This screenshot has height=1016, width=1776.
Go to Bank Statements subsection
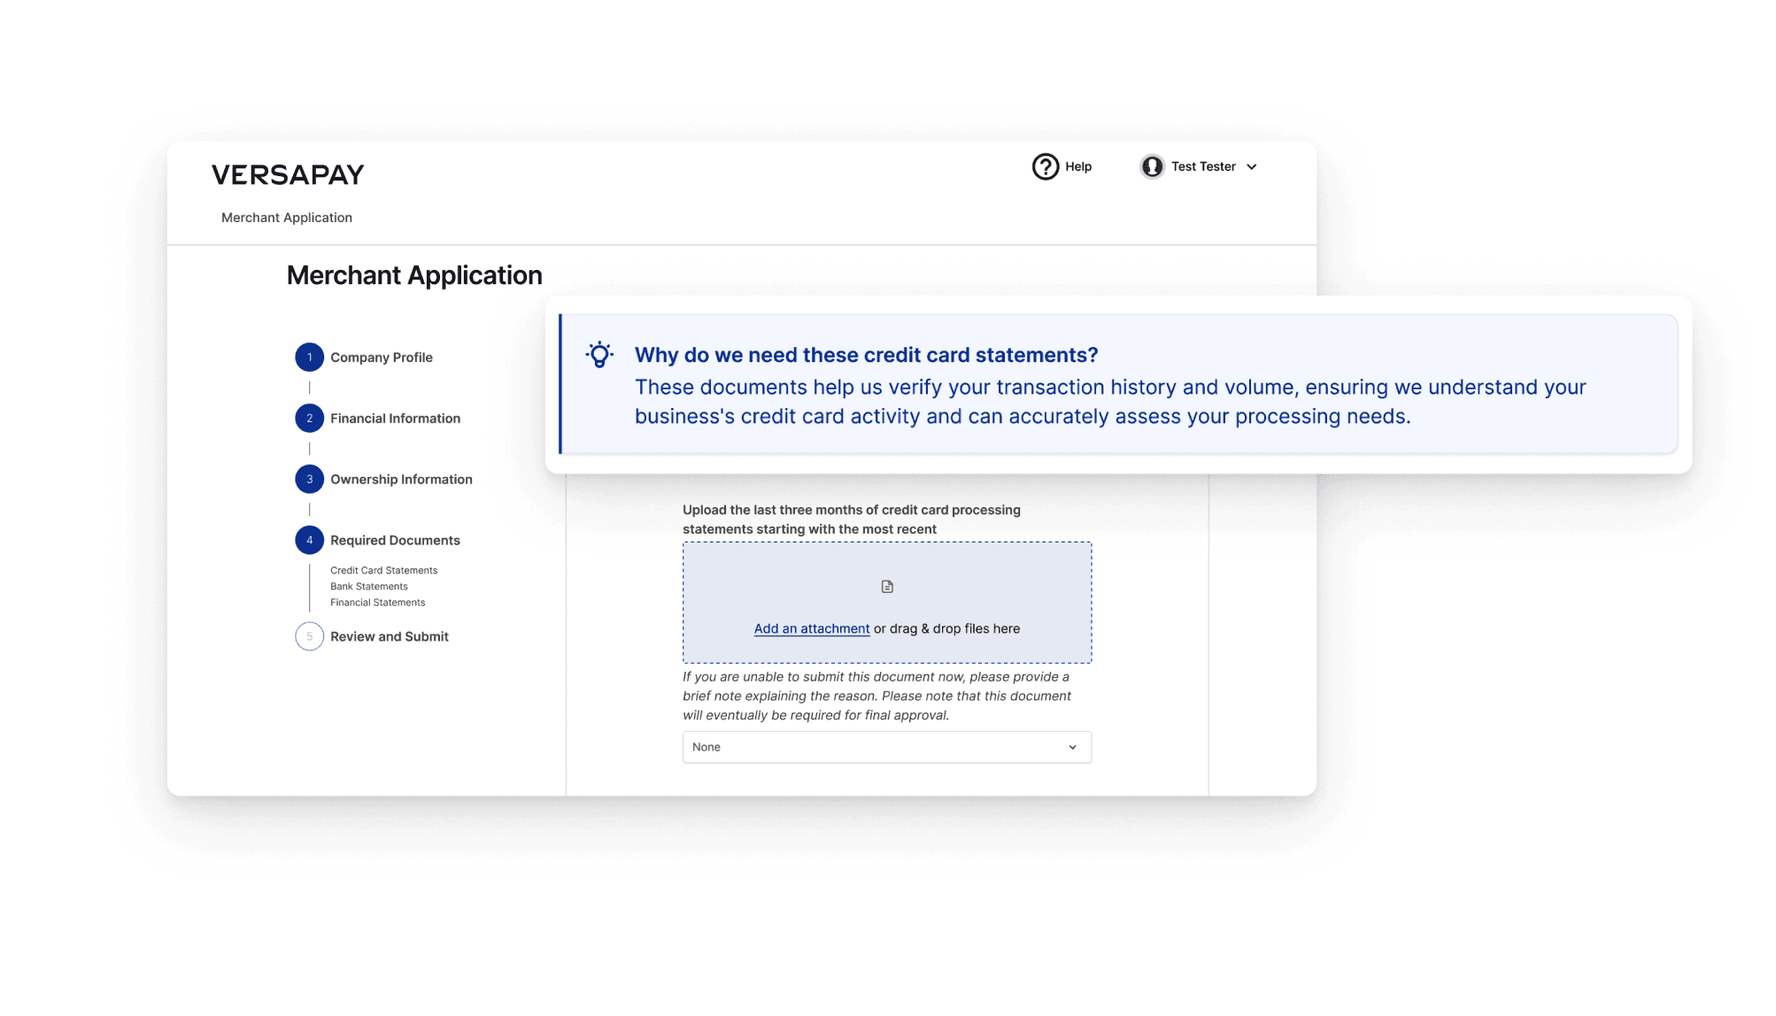(369, 587)
